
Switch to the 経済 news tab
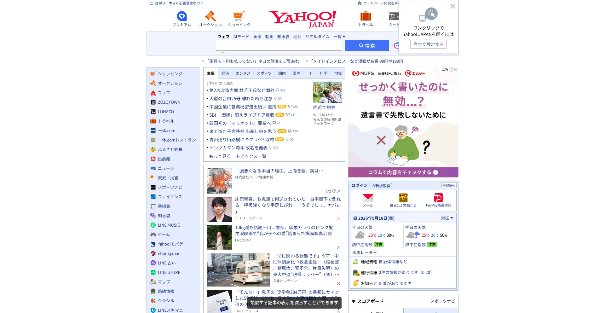click(x=225, y=73)
